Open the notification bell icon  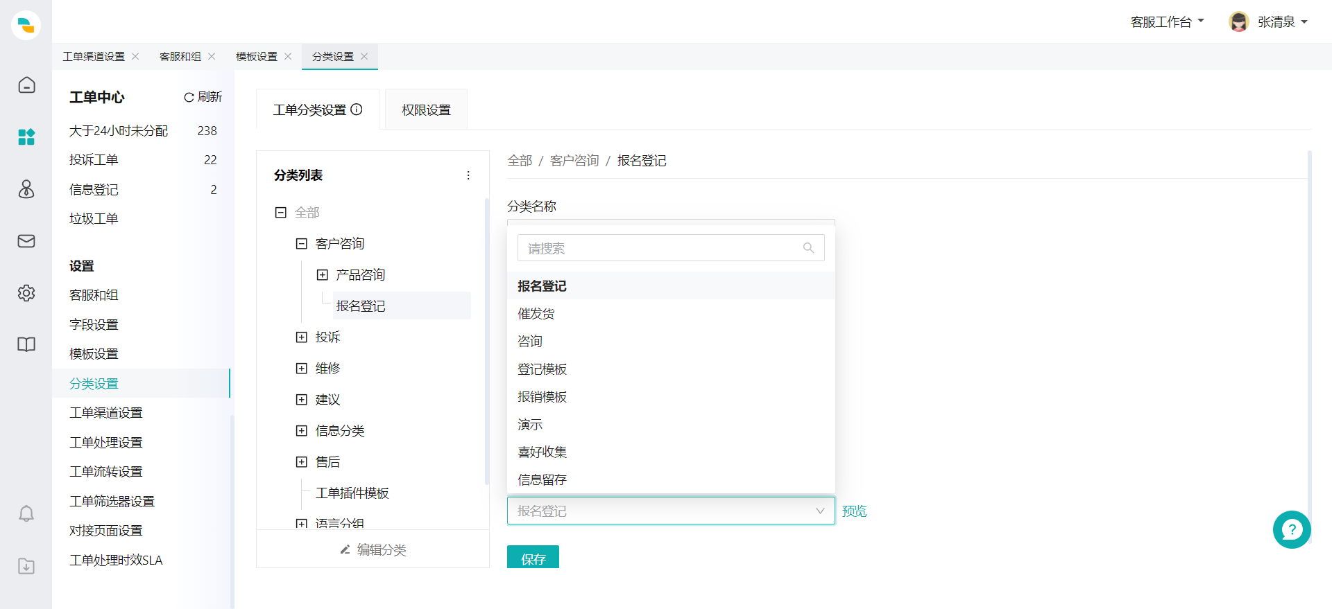click(x=26, y=513)
